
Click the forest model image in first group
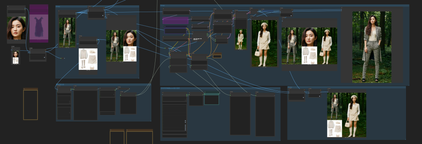tap(67, 32)
